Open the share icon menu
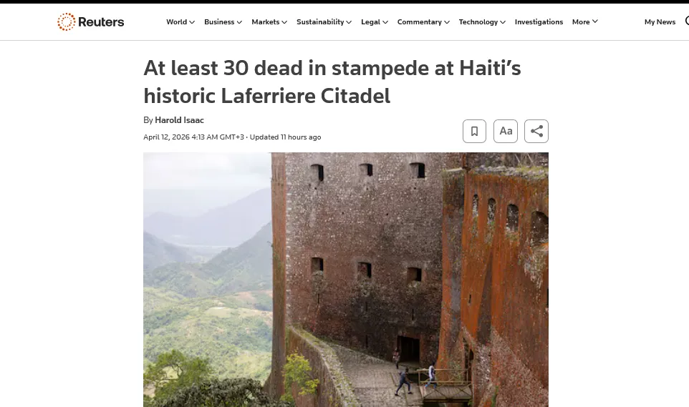This screenshot has width=689, height=407. point(536,131)
